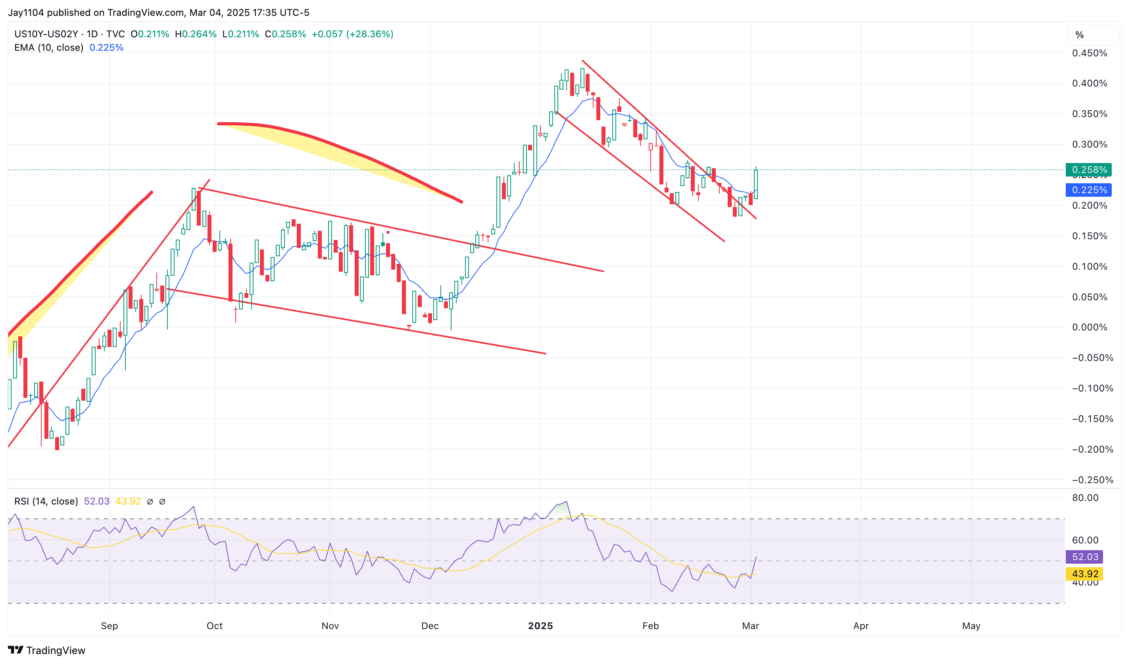Click the −0.100% price axis label
The height and width of the screenshot is (664, 1130).
pyautogui.click(x=1092, y=388)
